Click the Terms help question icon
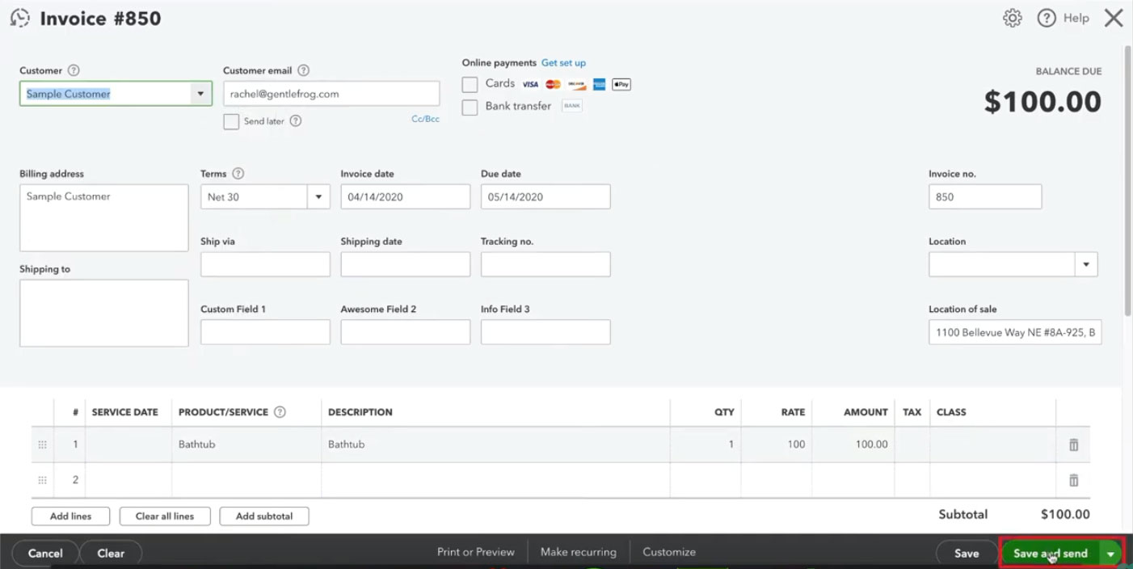The image size is (1133, 569). coord(238,174)
